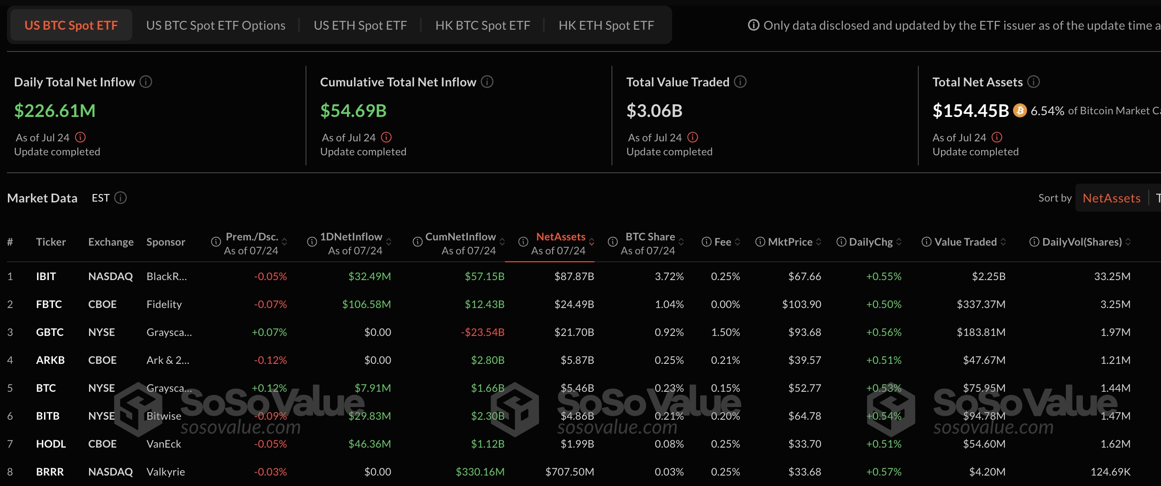Click Valkyrie sponsor name

pos(165,472)
